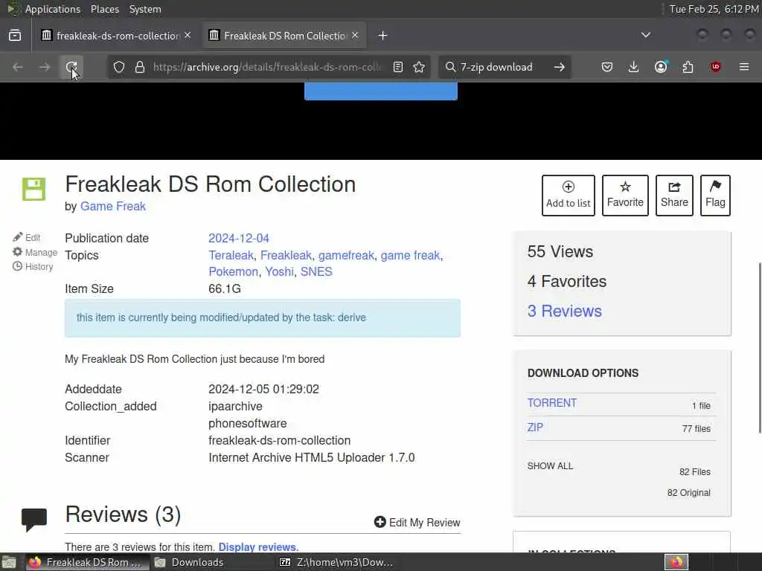Submit search with arrow button

click(560, 67)
